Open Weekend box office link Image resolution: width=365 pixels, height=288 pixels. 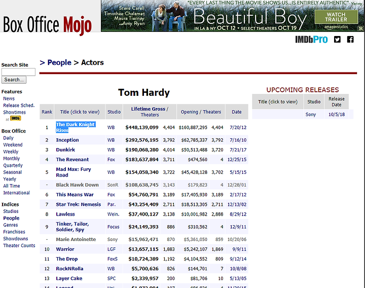pyautogui.click(x=13, y=145)
